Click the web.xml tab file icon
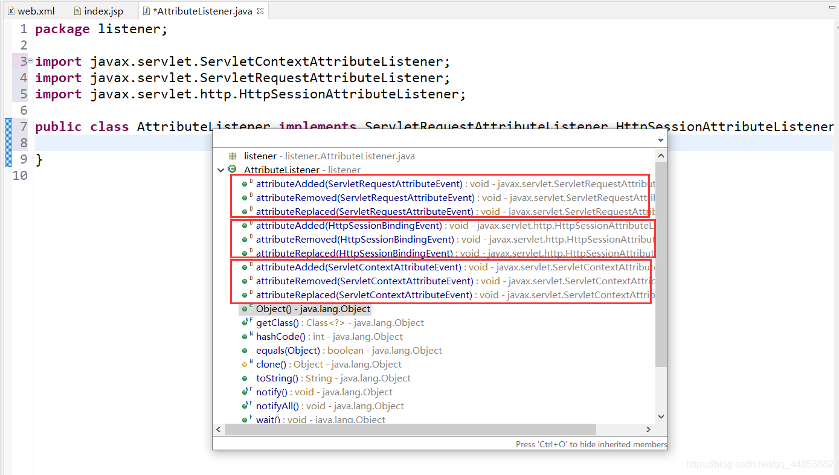 pos(11,11)
